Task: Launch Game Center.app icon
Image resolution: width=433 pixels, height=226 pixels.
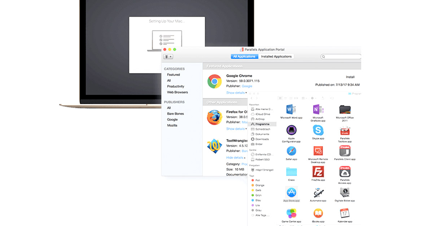Action: [291, 213]
